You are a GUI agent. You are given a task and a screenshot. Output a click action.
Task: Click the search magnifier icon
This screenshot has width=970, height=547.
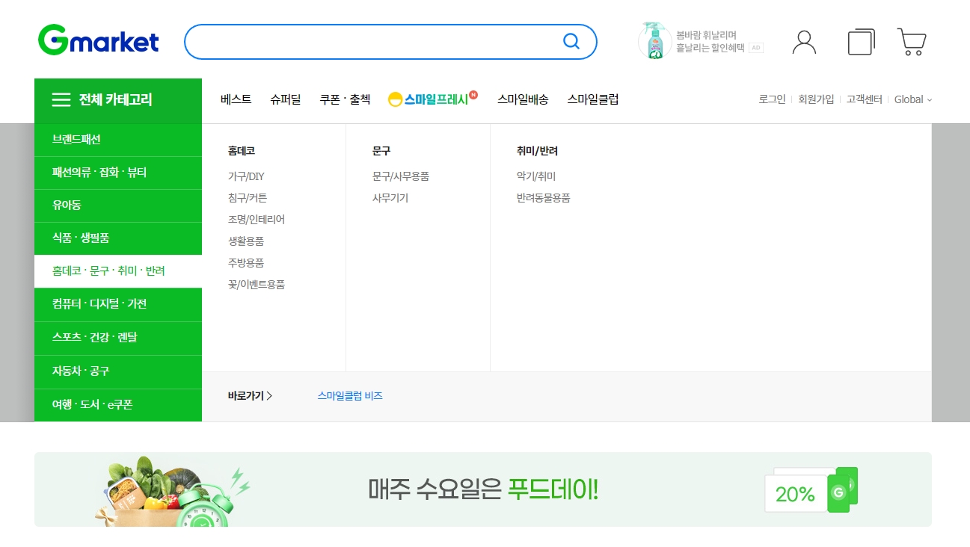click(571, 42)
